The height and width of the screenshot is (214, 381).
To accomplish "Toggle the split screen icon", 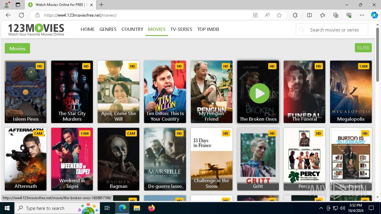I will [x=309, y=15].
